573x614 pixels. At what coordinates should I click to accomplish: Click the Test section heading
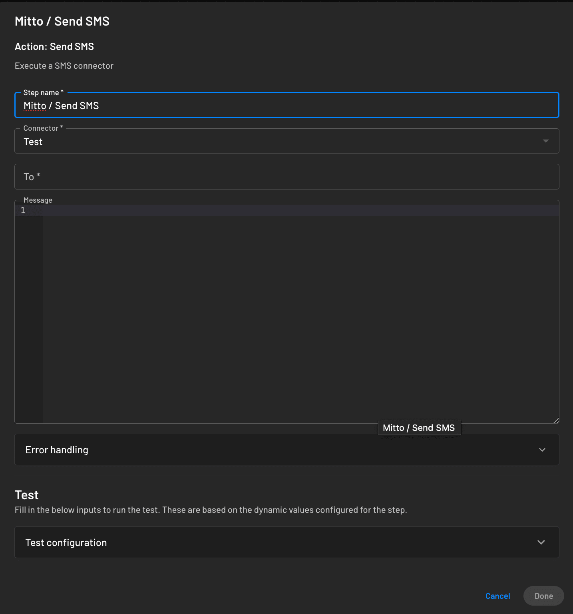(x=26, y=495)
